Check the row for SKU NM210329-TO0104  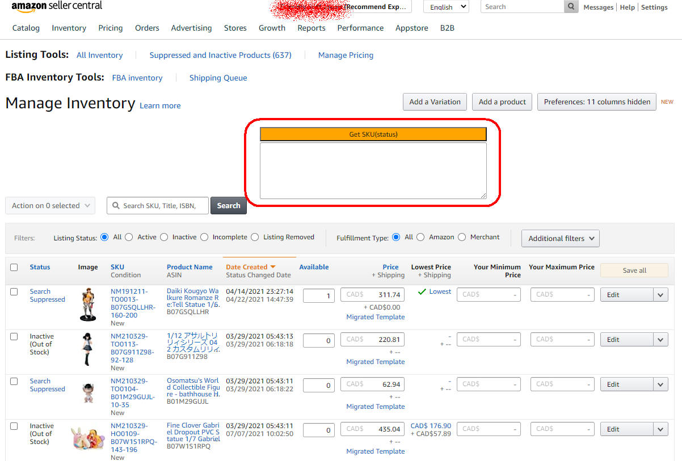tap(14, 381)
